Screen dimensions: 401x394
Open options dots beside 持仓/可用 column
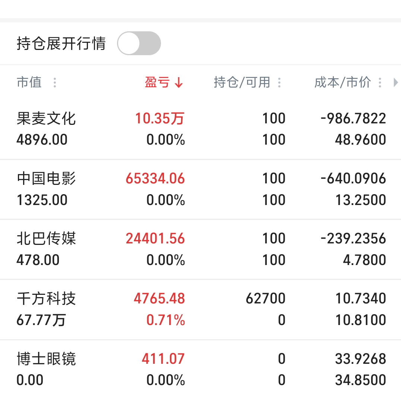tap(279, 82)
